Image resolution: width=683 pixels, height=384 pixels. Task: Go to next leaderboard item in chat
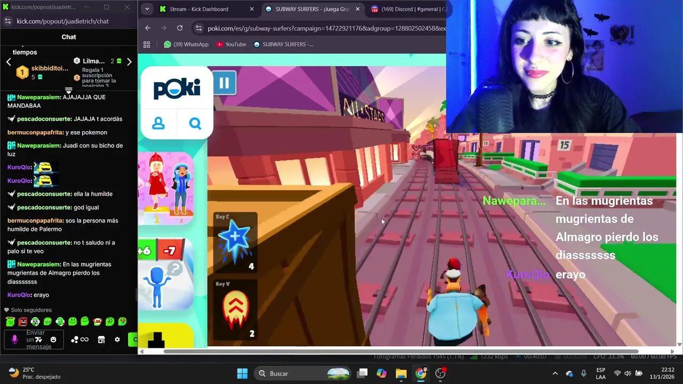(129, 62)
